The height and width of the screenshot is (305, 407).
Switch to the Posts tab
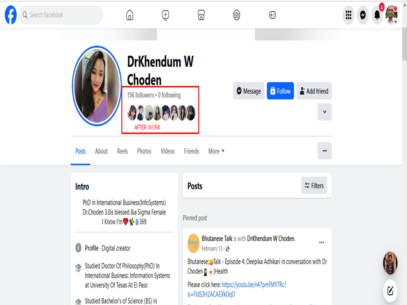coord(81,151)
